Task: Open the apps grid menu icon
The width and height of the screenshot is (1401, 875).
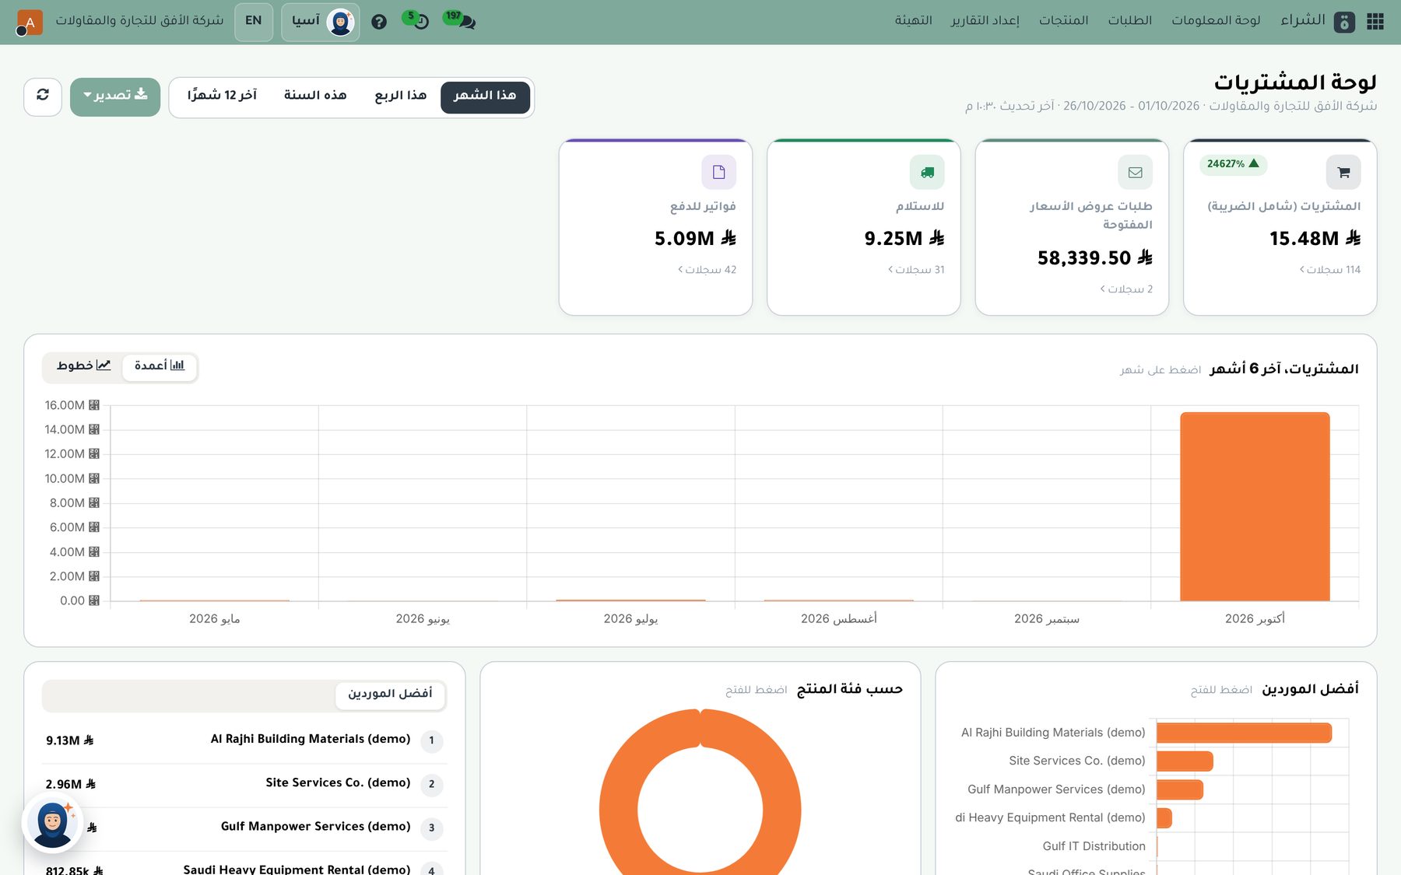Action: tap(1375, 21)
